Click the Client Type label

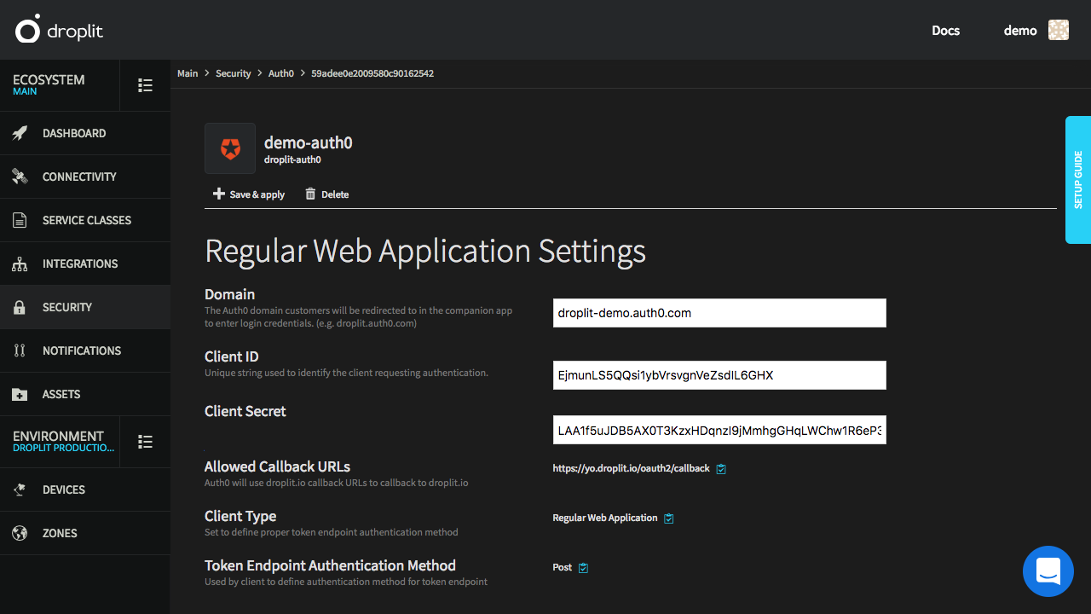240,516
